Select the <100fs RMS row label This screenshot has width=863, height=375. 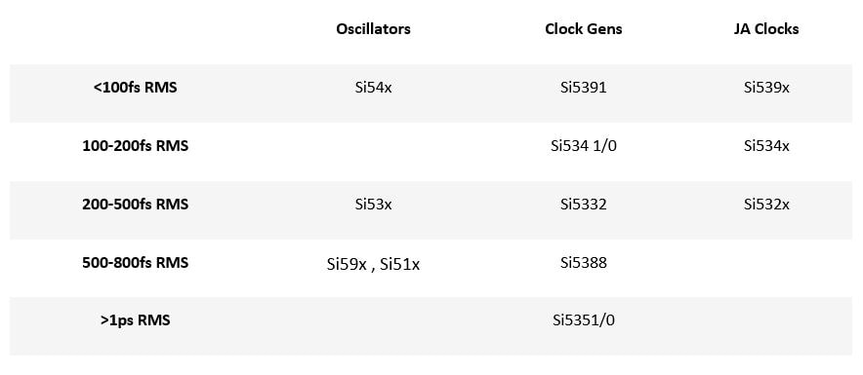pyautogui.click(x=135, y=88)
